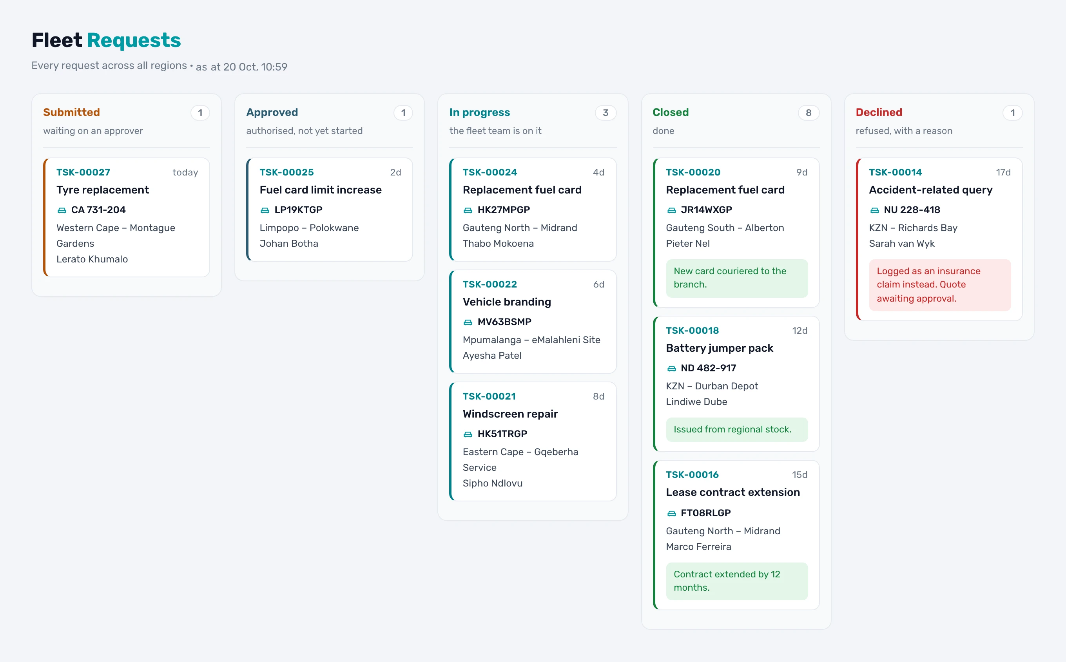Click the vehicle icon beside ND 482-917

(671, 368)
